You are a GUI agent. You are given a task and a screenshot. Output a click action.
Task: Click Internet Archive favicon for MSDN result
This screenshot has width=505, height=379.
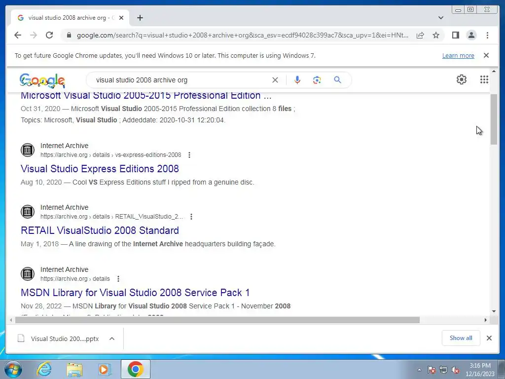coord(28,273)
